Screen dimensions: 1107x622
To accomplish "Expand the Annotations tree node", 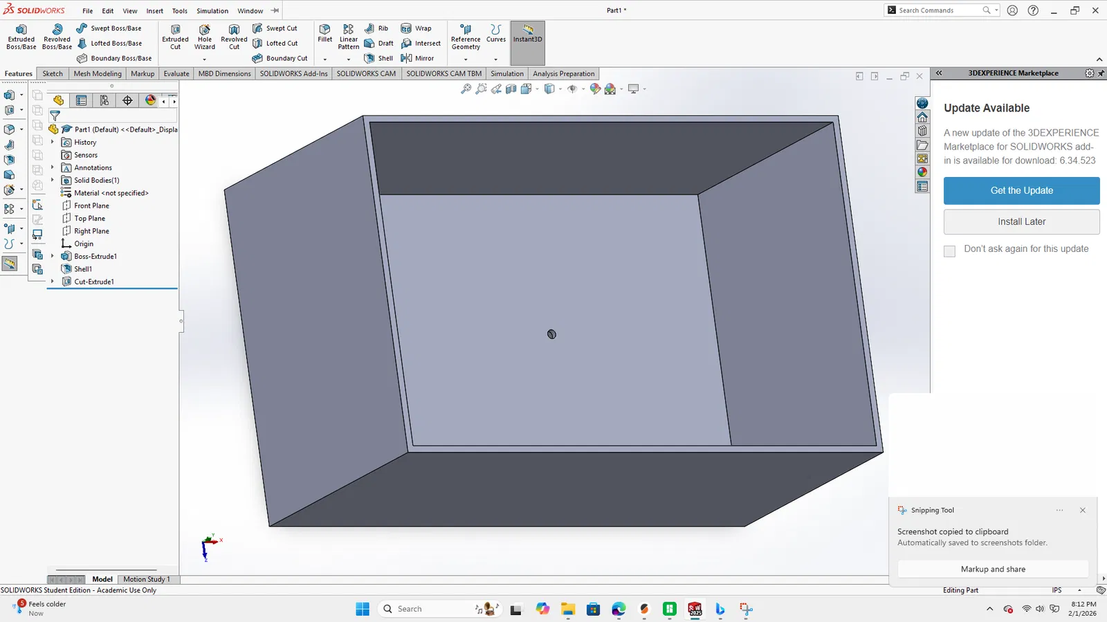I will point(53,167).
